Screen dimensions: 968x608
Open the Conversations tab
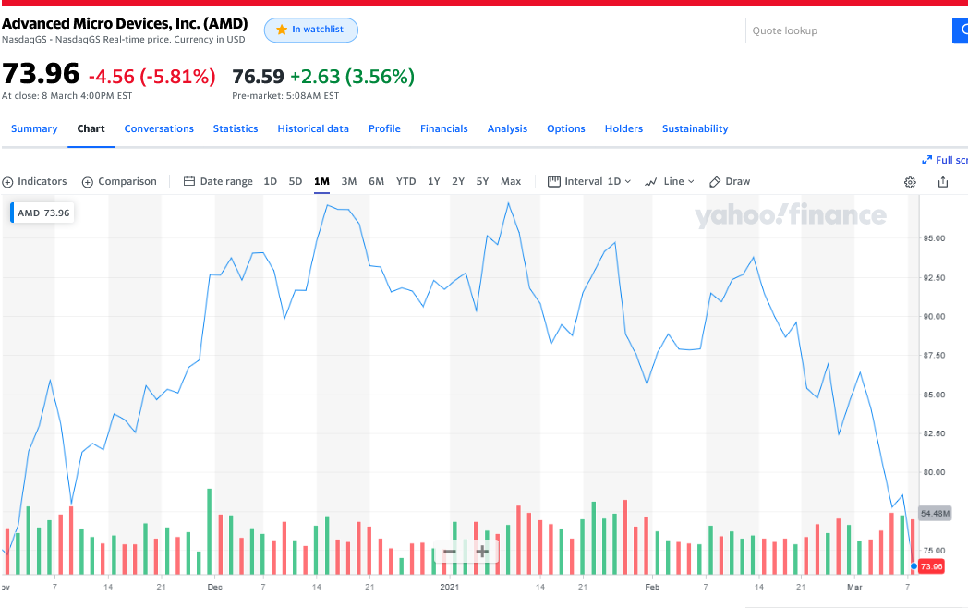159,128
